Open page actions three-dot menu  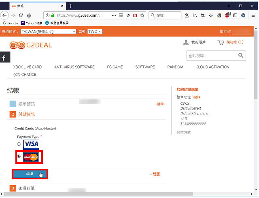[x=114, y=15]
